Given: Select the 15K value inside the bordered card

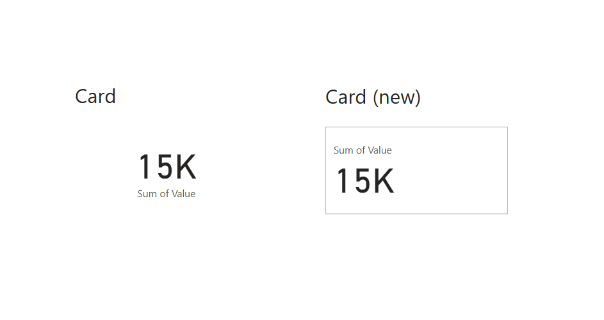Looking at the screenshot, I should click(x=365, y=181).
